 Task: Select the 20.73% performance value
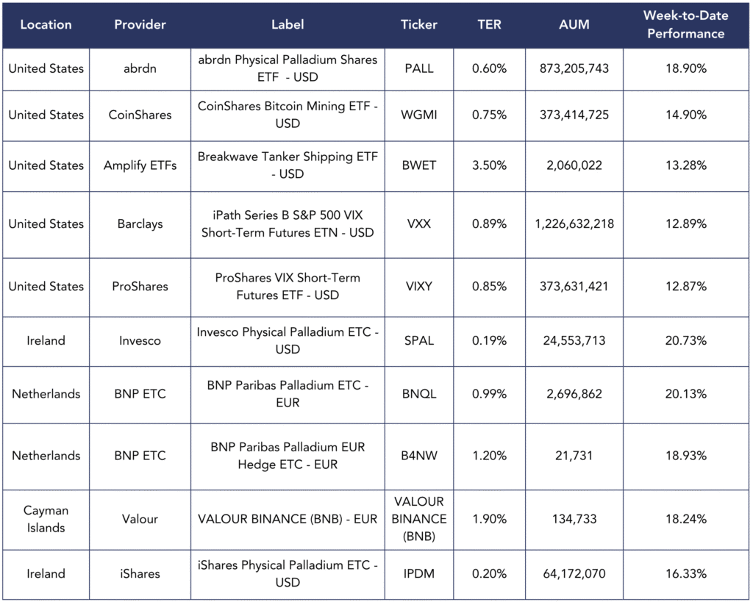coord(684,340)
